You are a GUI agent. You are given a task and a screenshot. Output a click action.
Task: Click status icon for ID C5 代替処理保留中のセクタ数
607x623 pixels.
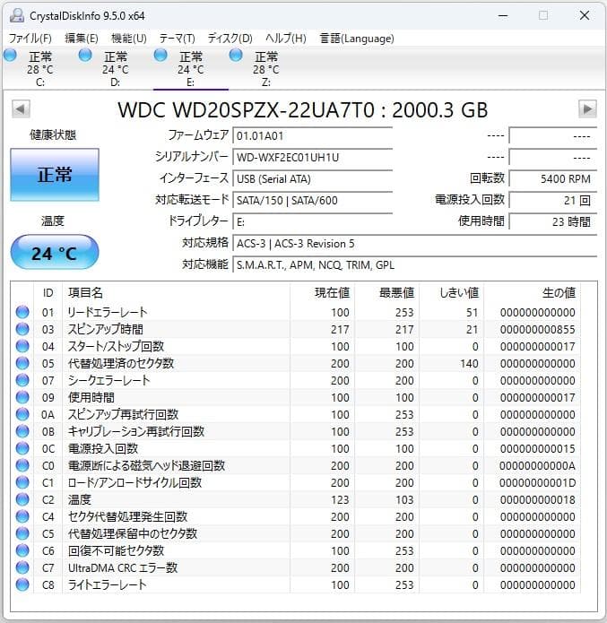tap(22, 533)
